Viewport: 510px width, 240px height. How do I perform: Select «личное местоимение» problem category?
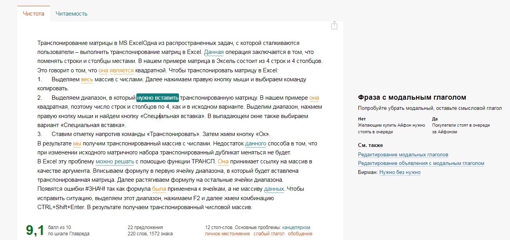227,234
